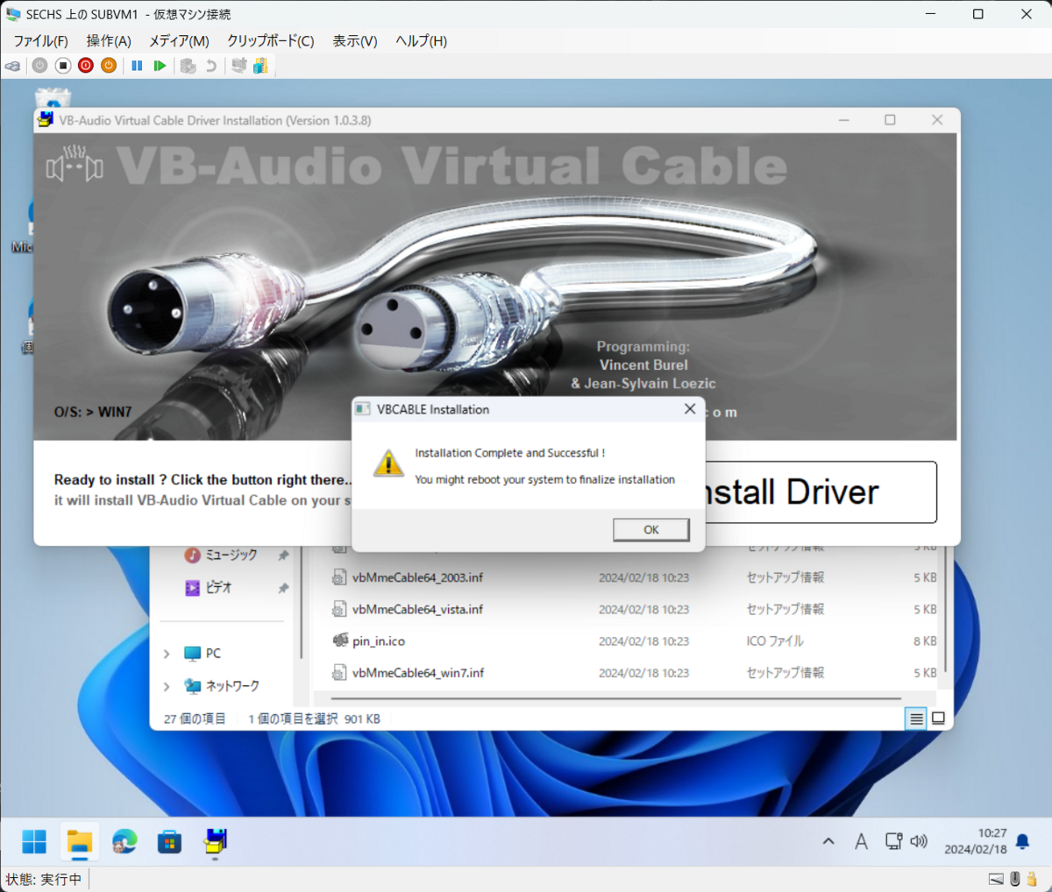Click the Revert arrow icon
The height and width of the screenshot is (892, 1052).
[x=210, y=66]
